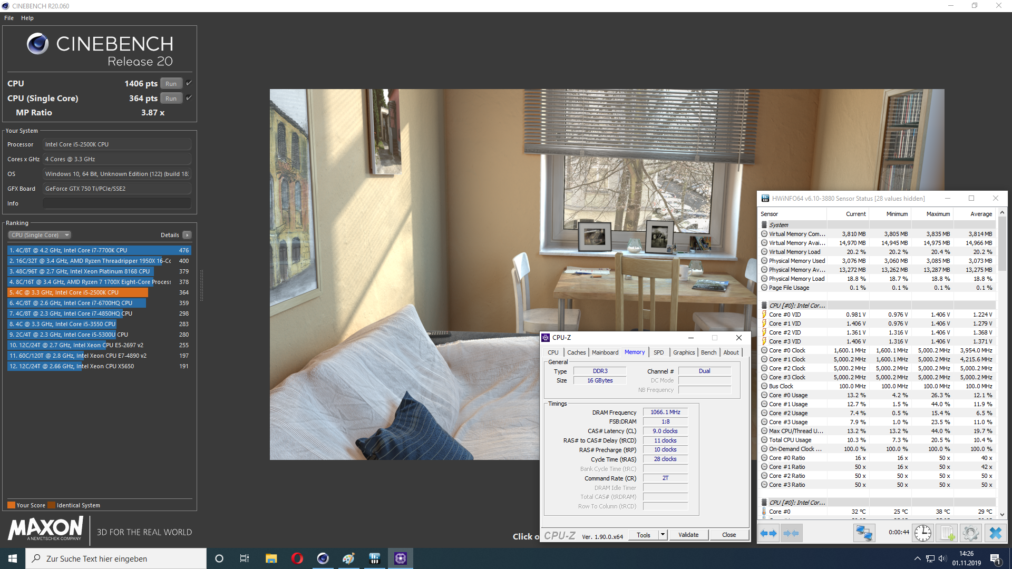This screenshot has height=569, width=1012.
Task: Open Opera browser from taskbar
Action: pyautogui.click(x=297, y=558)
